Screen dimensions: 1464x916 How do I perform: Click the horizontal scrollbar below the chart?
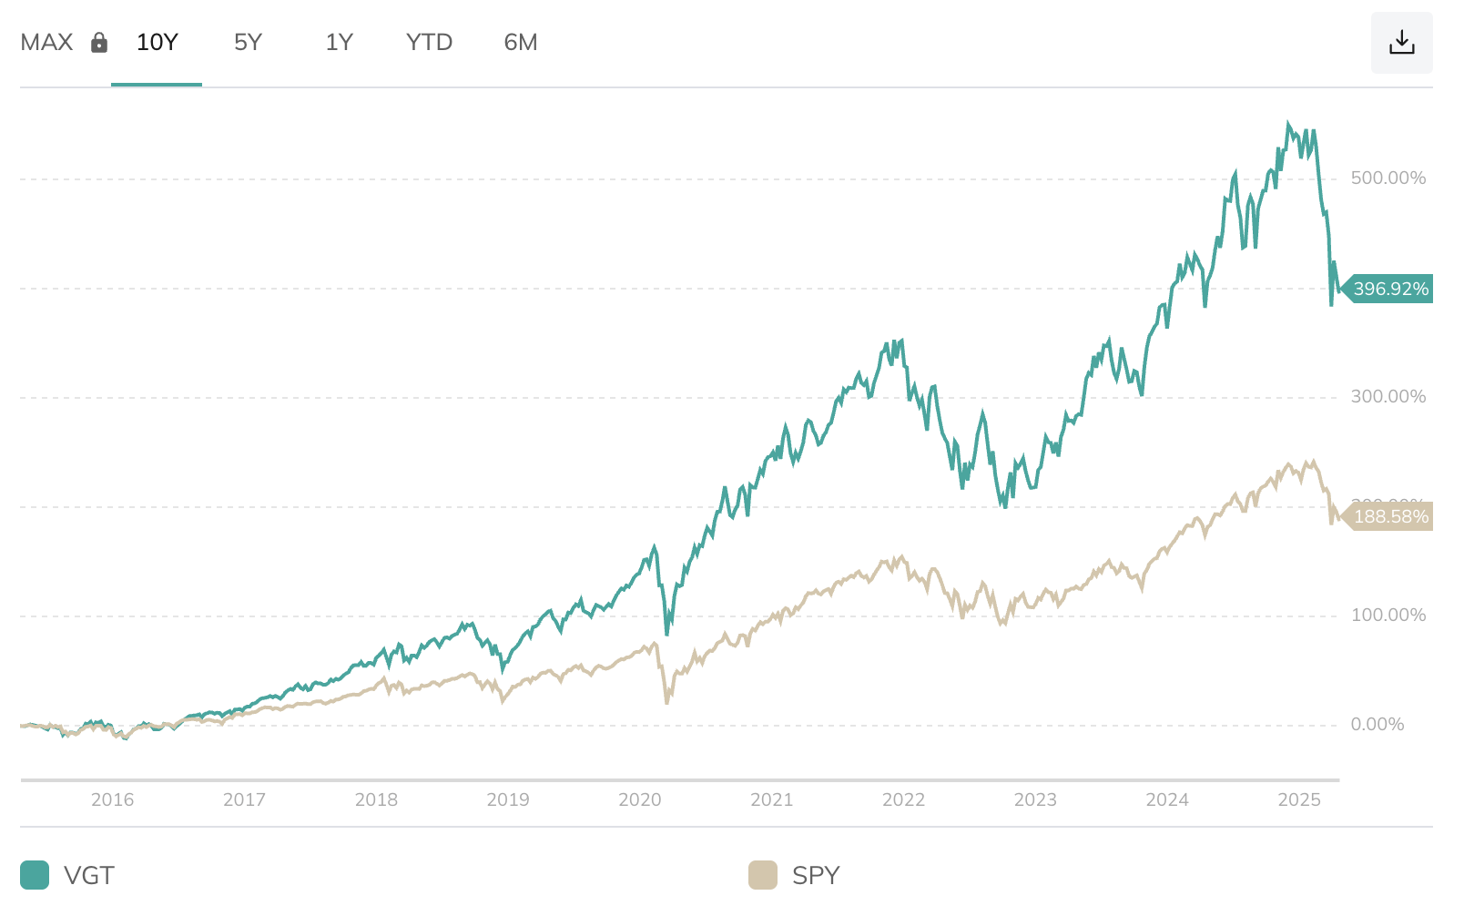pyautogui.click(x=678, y=781)
